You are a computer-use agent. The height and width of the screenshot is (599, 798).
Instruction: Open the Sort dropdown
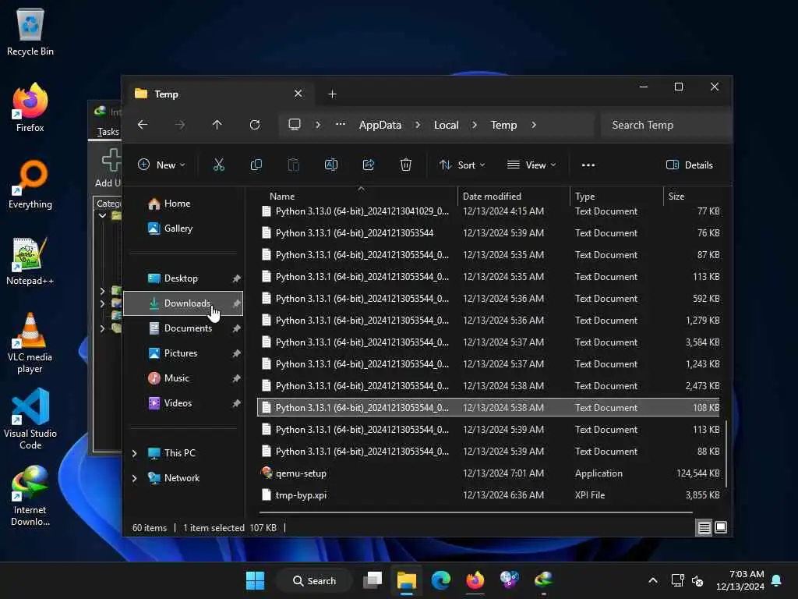pyautogui.click(x=462, y=165)
